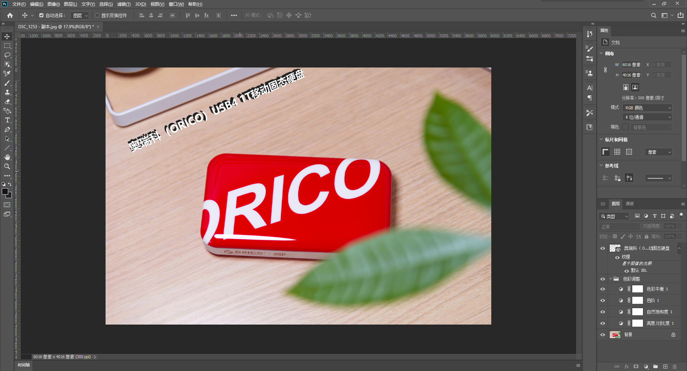
Task: Click the Home icon in options bar
Action: coord(10,15)
